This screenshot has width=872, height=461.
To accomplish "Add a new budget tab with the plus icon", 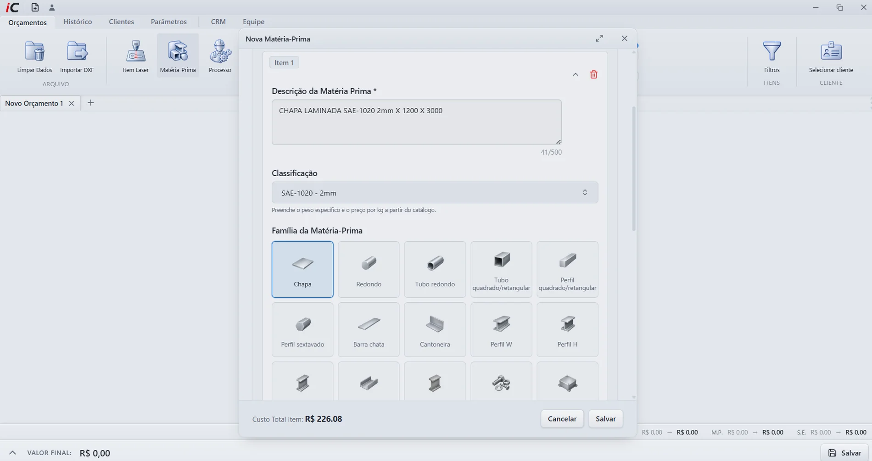I will click(90, 103).
